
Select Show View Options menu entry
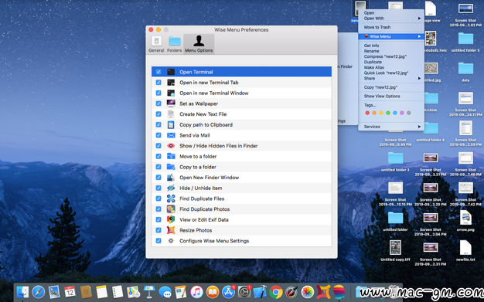click(x=382, y=97)
